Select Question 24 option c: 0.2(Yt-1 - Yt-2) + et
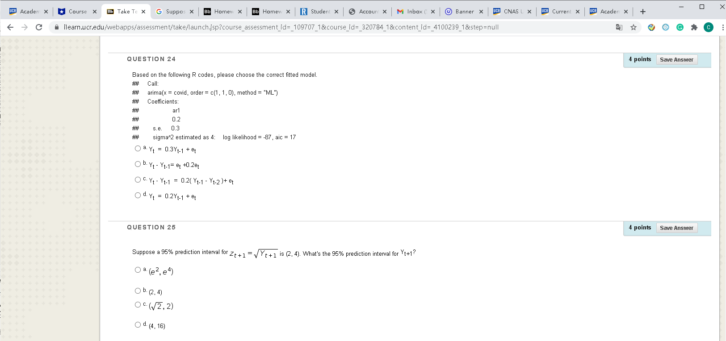726x341 pixels. click(138, 180)
